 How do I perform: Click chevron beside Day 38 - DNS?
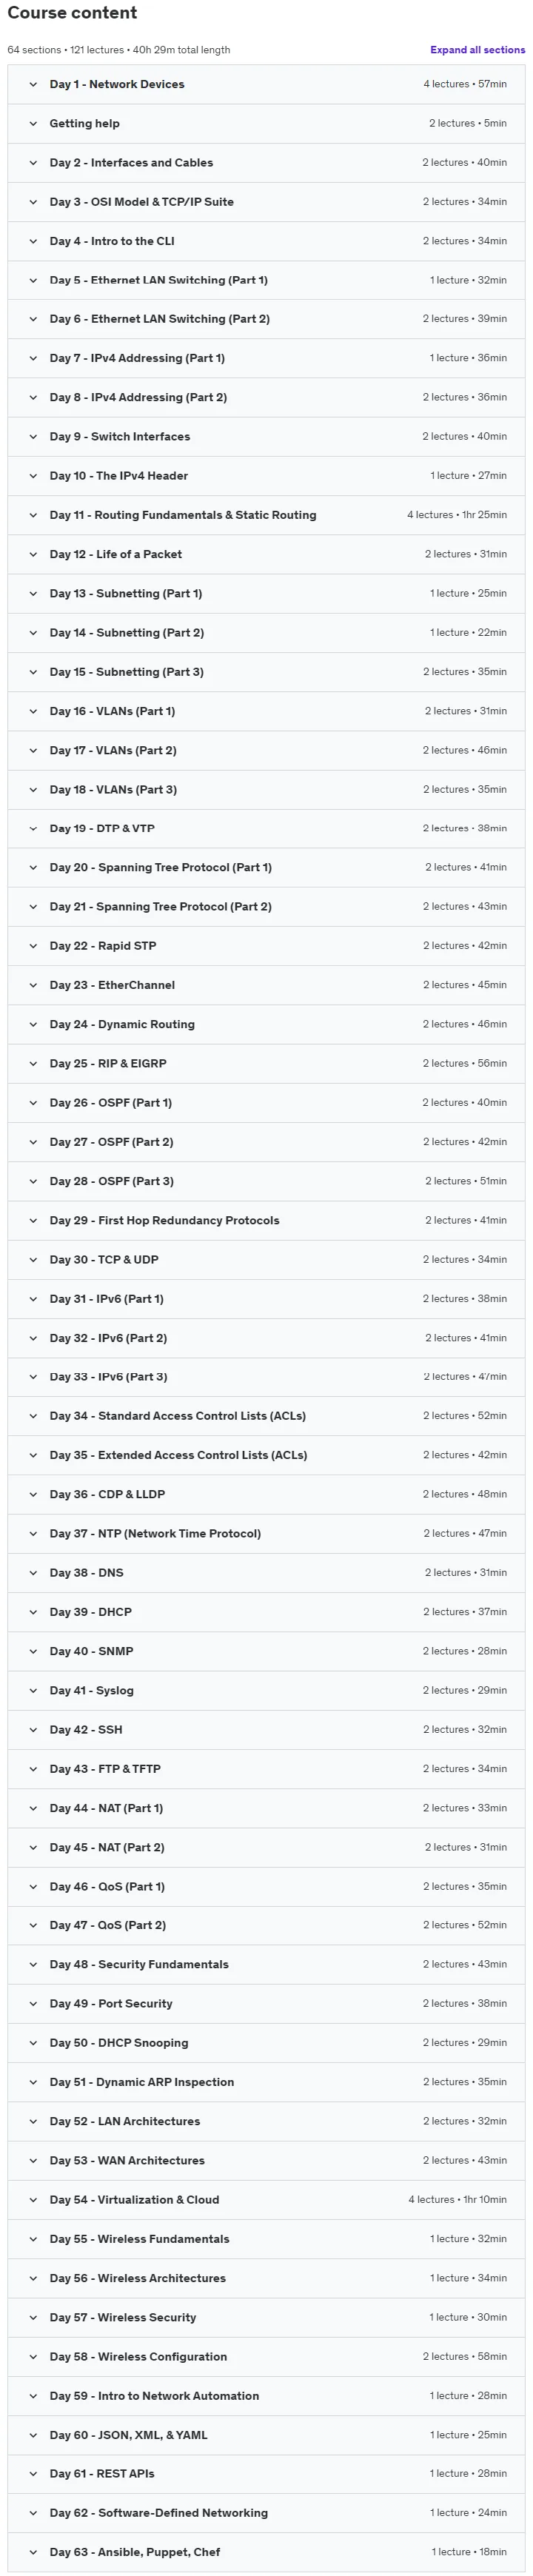[x=33, y=1572]
